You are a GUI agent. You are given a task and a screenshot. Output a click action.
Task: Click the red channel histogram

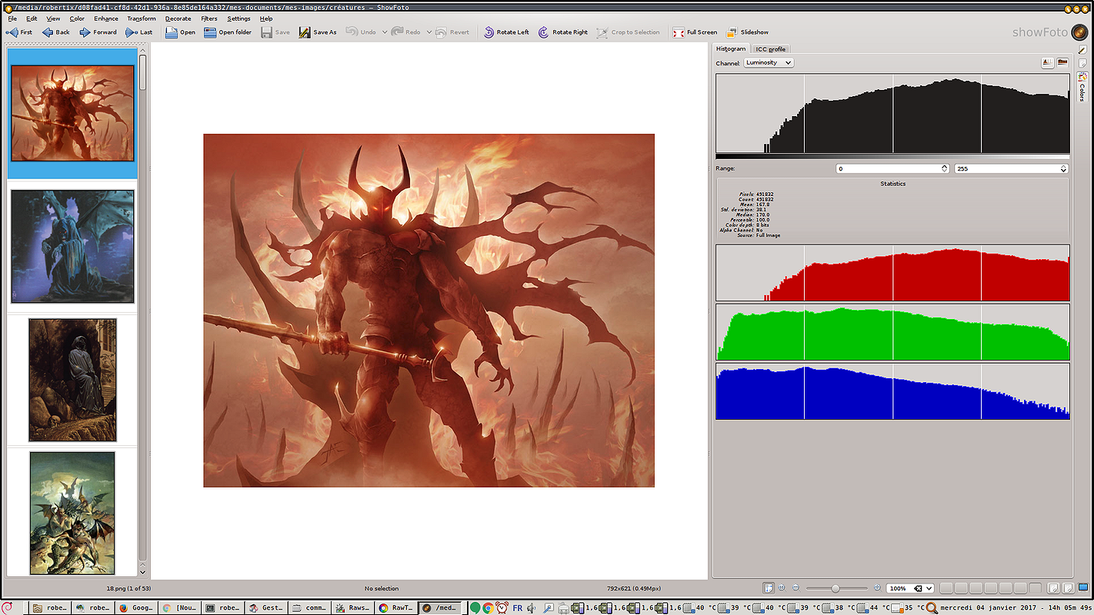[x=892, y=273]
